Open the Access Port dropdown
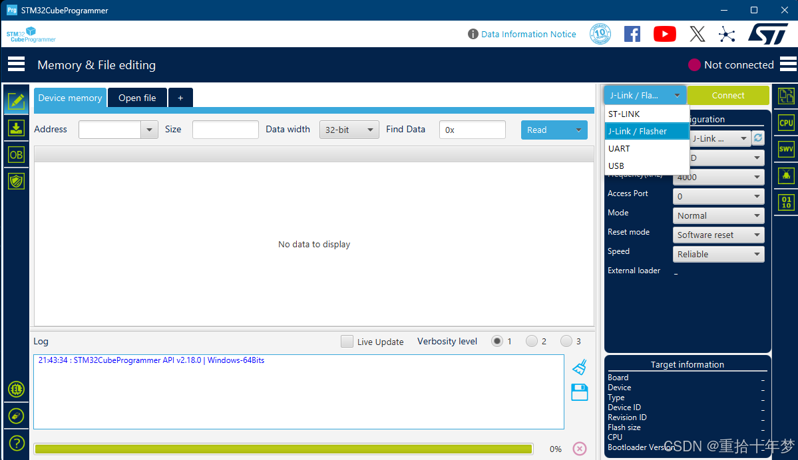 coord(719,196)
